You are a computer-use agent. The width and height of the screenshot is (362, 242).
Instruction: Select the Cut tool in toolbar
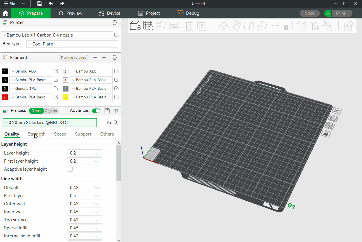click(x=275, y=26)
